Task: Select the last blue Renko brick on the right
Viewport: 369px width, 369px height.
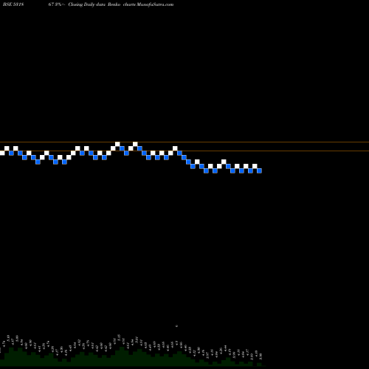Action: [259, 170]
